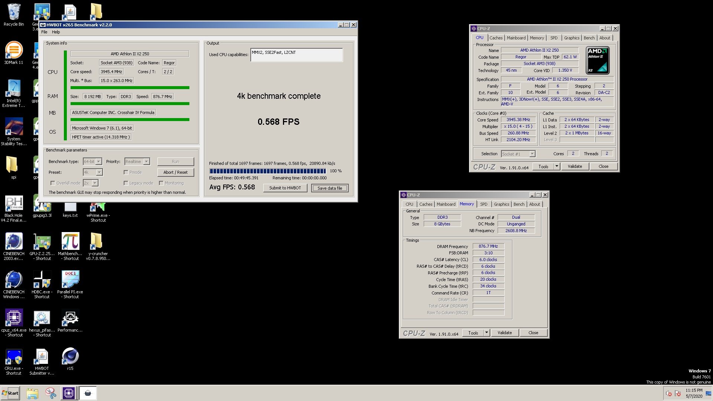The image size is (713, 401).
Task: Click the Snipping Tool taskbar icon
Action: tap(51, 393)
